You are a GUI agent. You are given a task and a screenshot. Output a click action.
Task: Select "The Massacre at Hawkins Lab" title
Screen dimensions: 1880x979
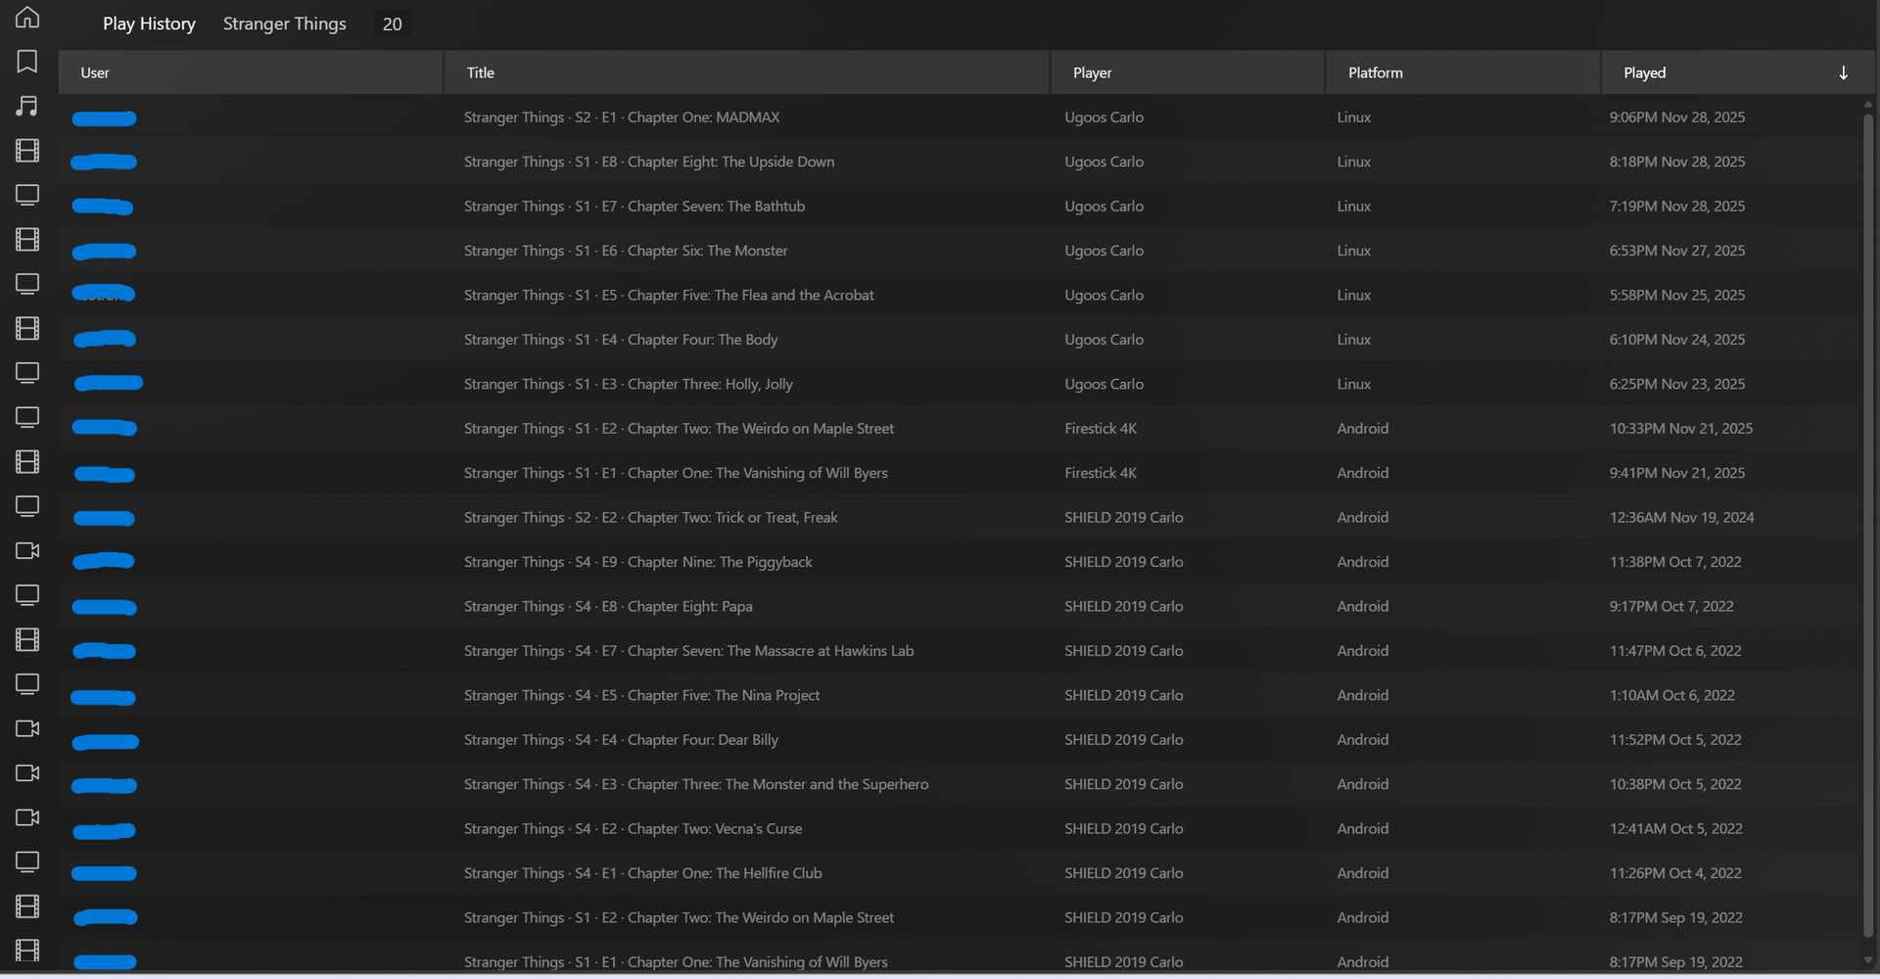pyautogui.click(x=821, y=651)
